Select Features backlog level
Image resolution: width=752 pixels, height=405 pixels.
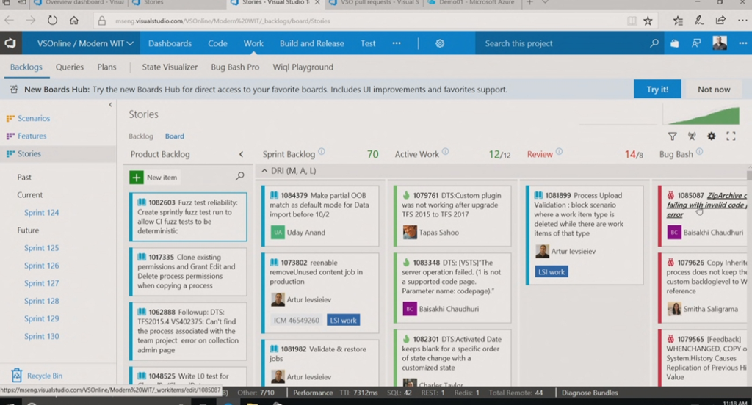tap(32, 136)
